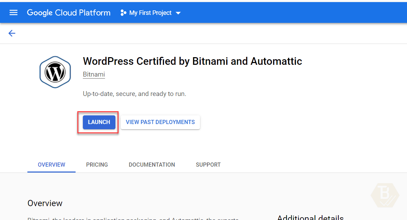Click the Bitnami watermark emblem near Additional details
The width and height of the screenshot is (407, 220).
[x=384, y=196]
